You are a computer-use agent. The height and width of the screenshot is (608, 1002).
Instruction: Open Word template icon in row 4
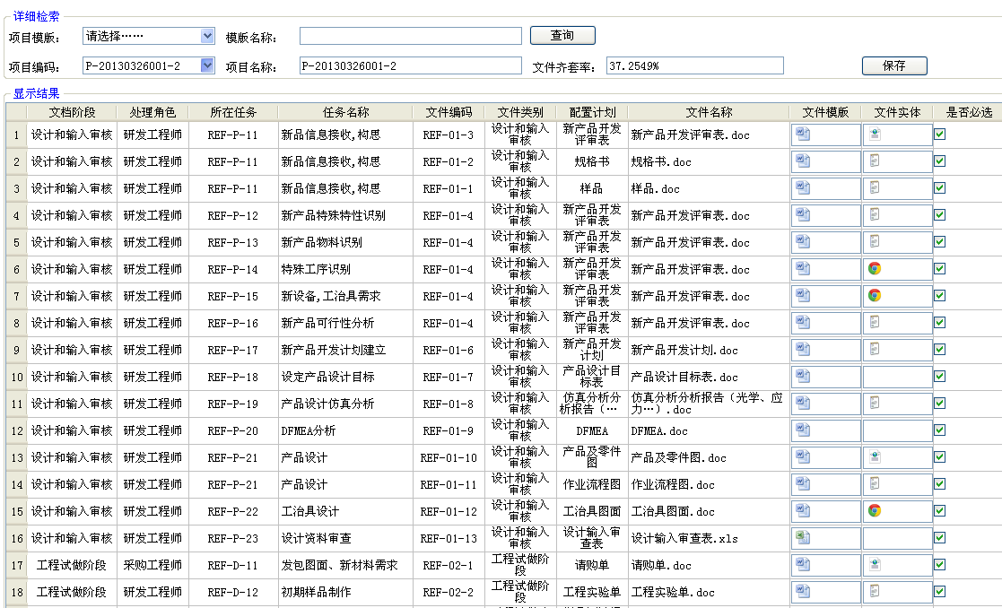803,214
